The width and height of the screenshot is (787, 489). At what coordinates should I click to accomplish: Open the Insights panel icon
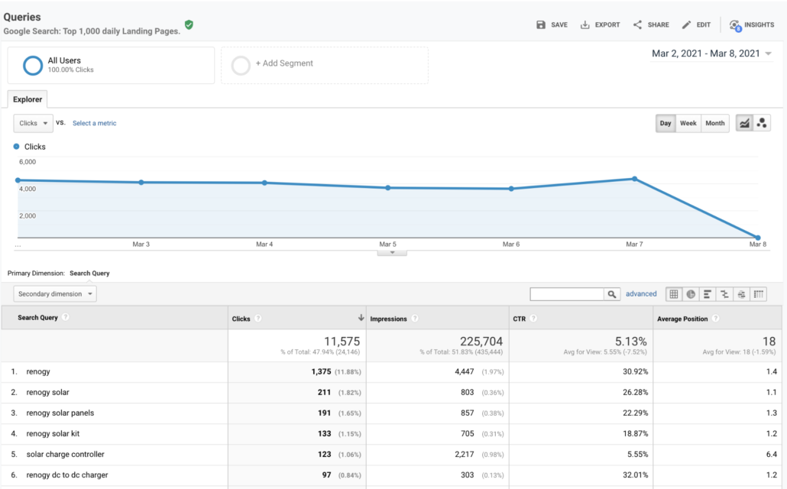(734, 24)
